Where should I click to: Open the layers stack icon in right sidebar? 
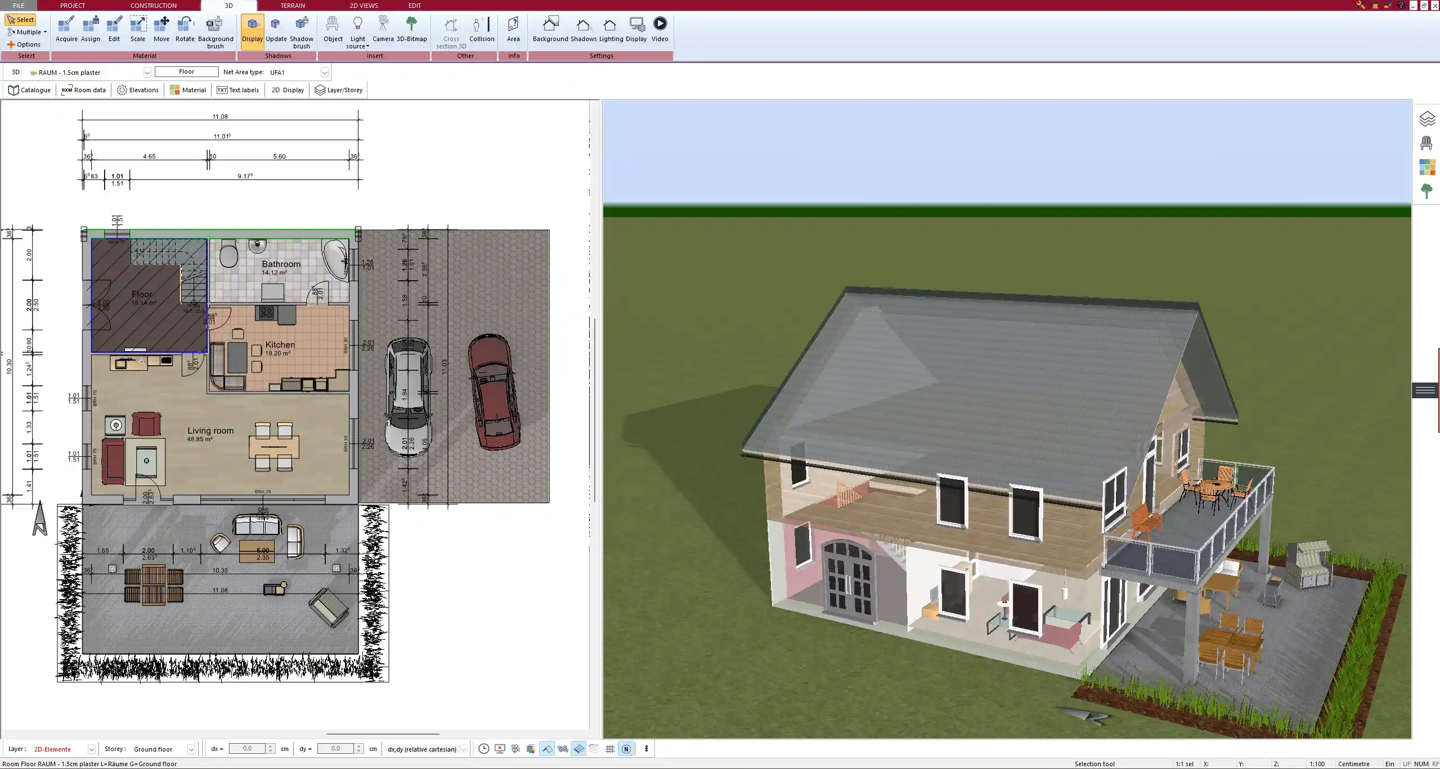1427,119
